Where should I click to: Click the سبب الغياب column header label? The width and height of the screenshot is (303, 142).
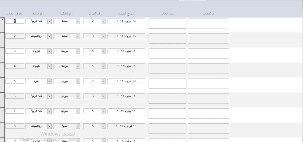(167, 14)
